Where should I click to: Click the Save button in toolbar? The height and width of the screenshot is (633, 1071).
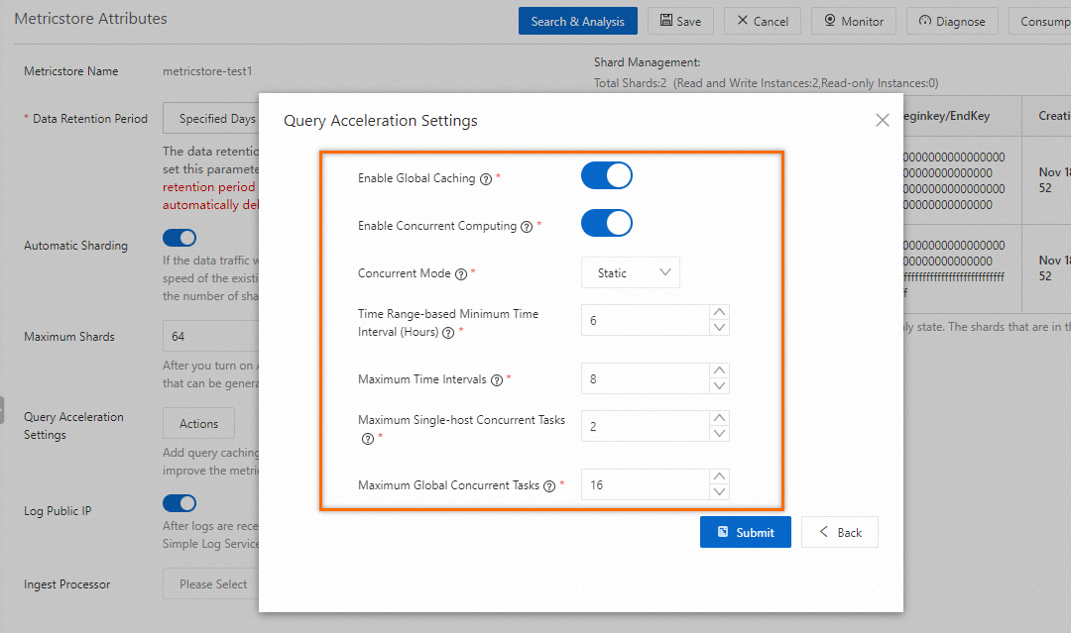[x=680, y=21]
